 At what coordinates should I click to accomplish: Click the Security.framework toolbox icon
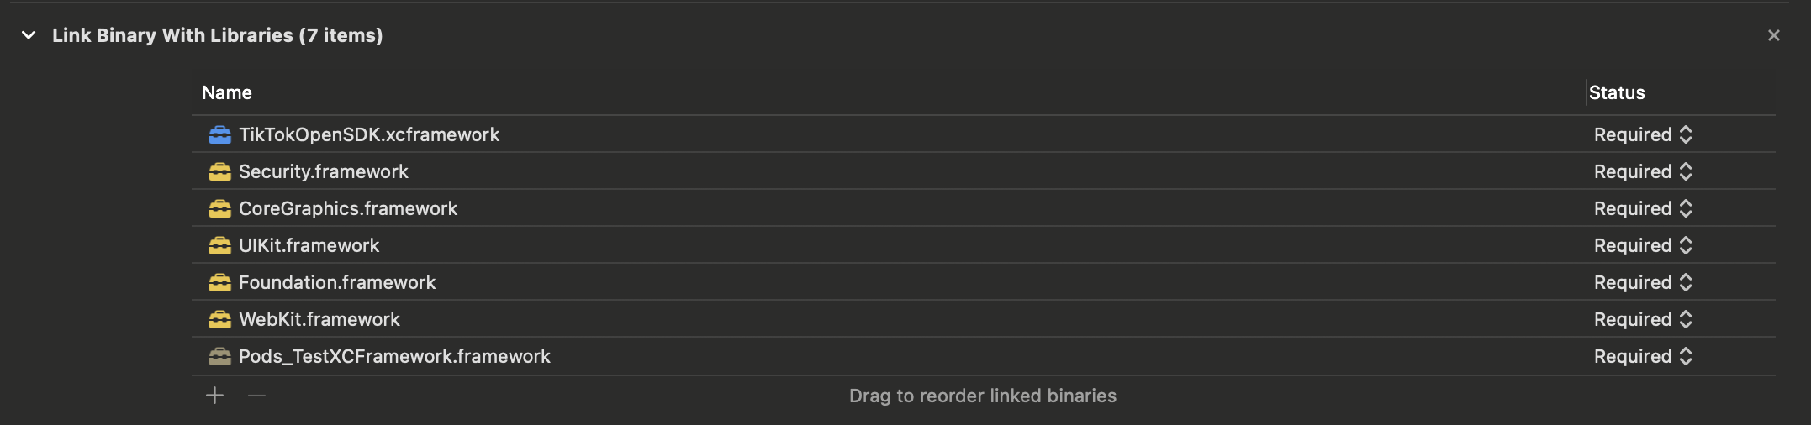219,171
